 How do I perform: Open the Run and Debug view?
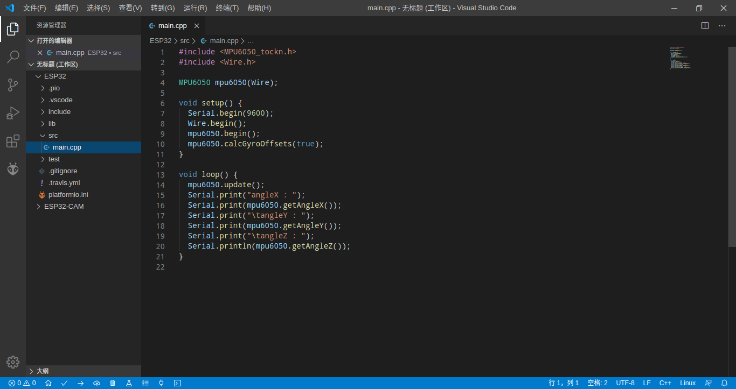click(x=13, y=113)
